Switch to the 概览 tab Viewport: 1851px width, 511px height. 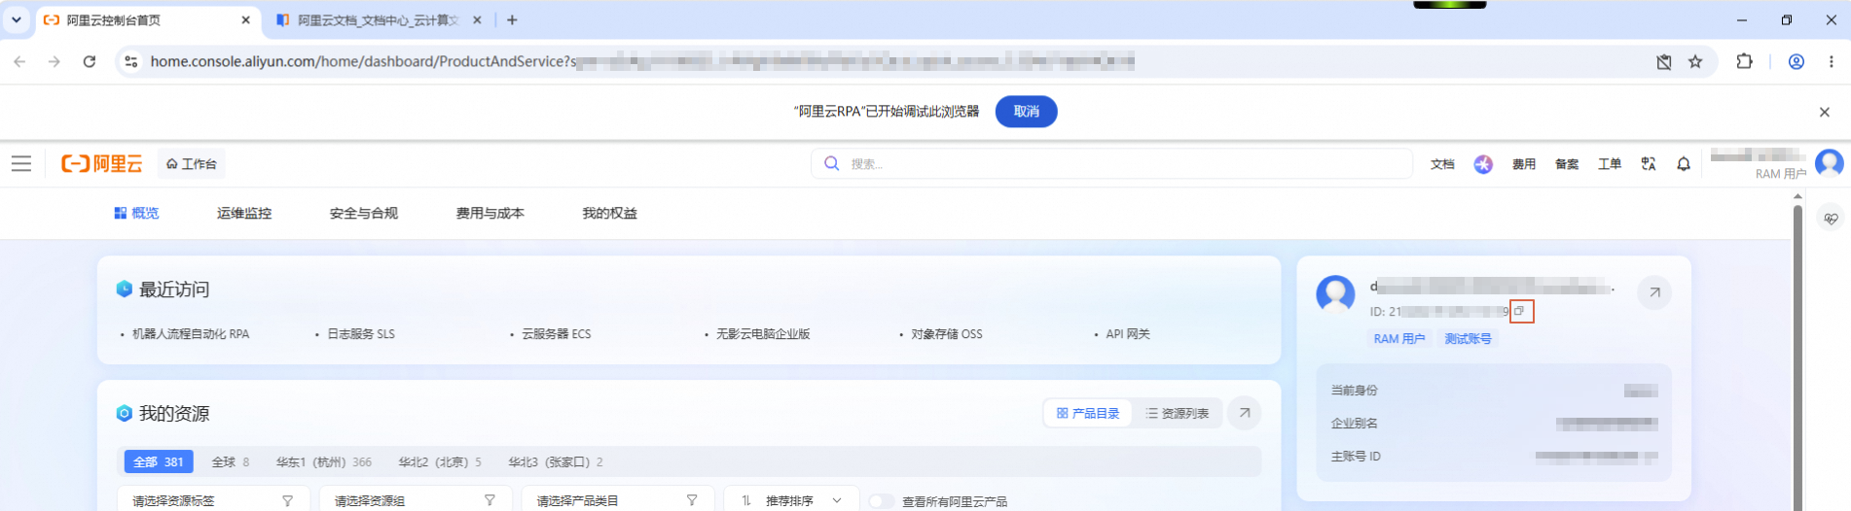136,214
